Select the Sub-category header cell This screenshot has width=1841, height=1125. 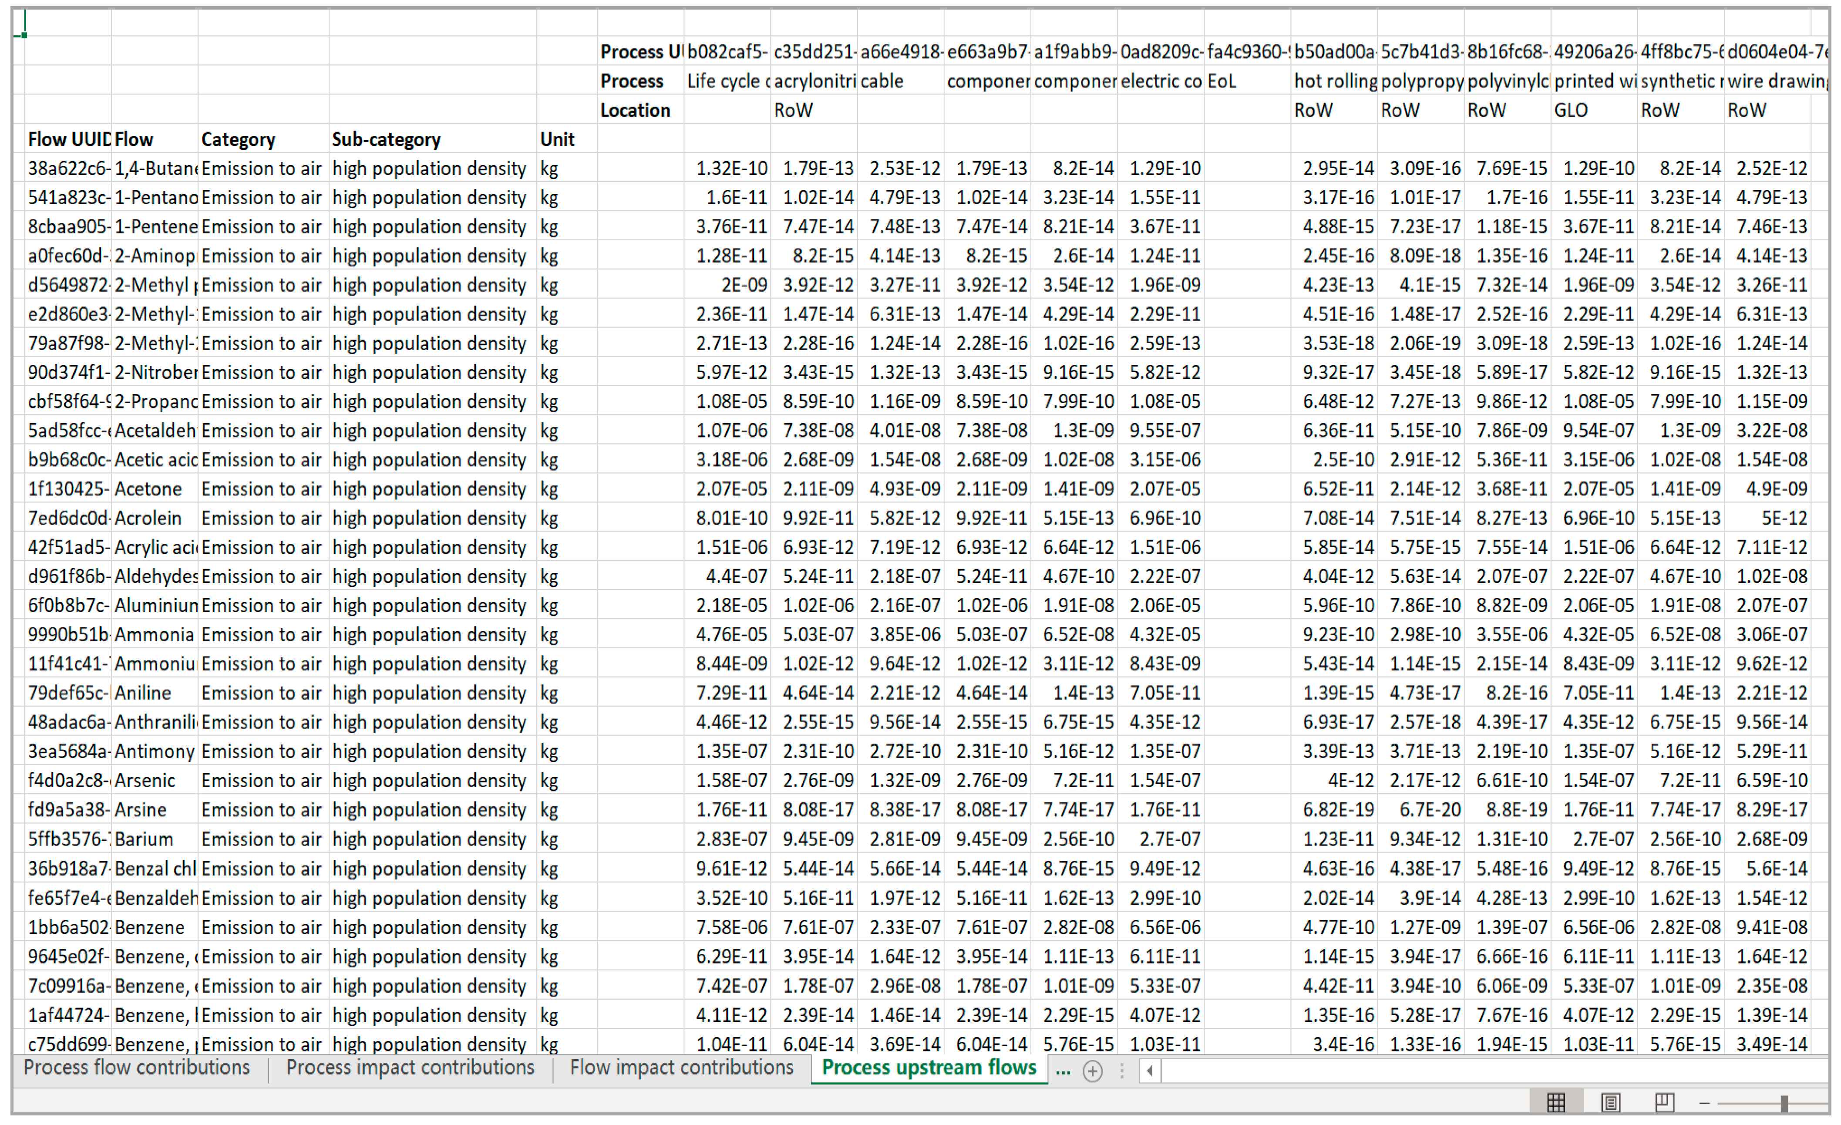433,139
